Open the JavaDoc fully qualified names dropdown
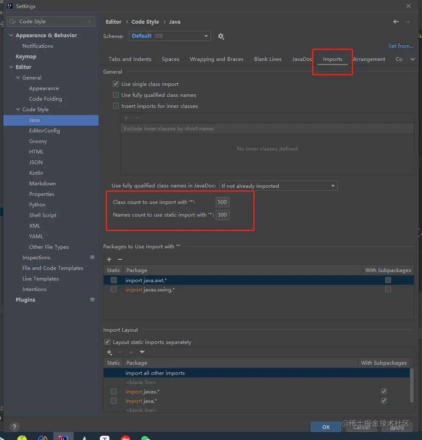 (x=278, y=186)
